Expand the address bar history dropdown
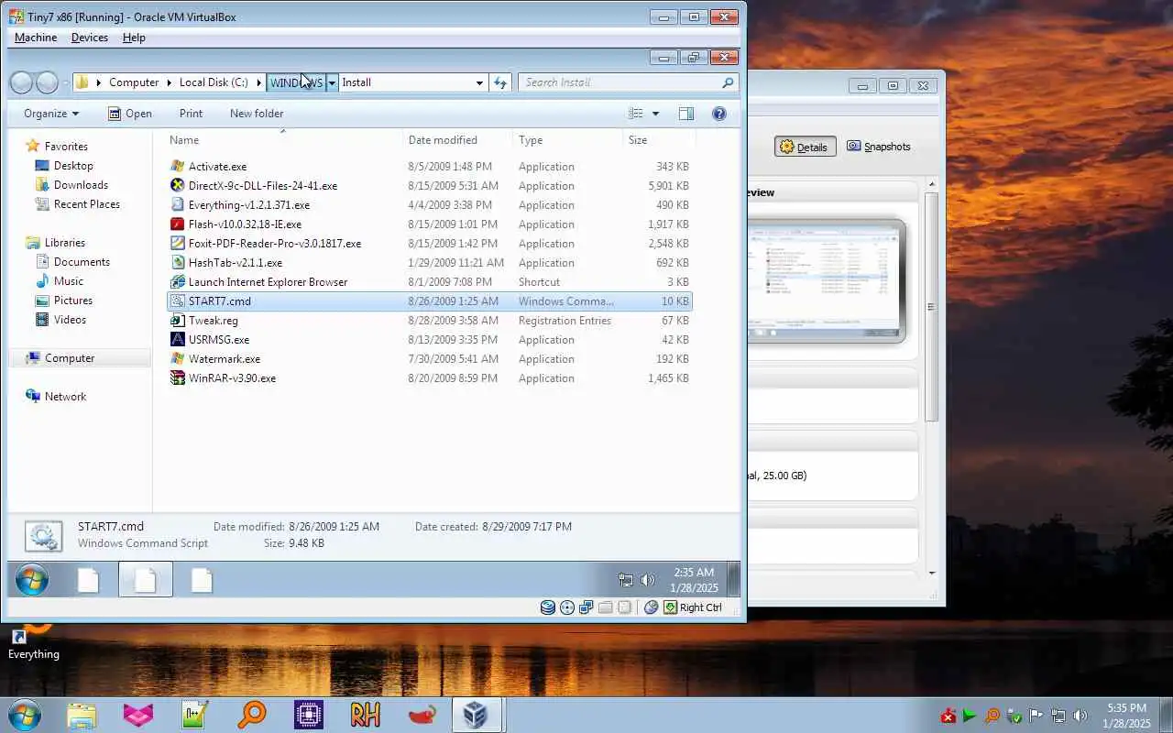This screenshot has height=733, width=1173. pos(478,82)
